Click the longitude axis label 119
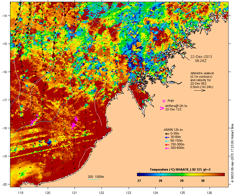Viewport: 236px width, 195px height. (x=21, y=193)
